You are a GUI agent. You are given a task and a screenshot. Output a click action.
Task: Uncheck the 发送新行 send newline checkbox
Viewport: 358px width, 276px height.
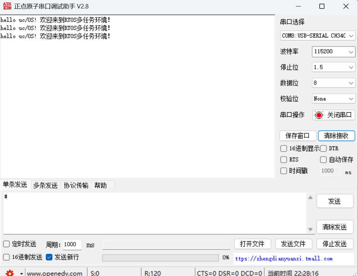click(x=49, y=257)
